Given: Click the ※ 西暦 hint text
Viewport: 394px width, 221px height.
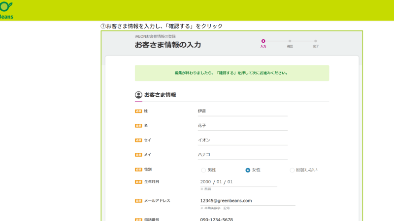Looking at the screenshot, I should pos(205,189).
